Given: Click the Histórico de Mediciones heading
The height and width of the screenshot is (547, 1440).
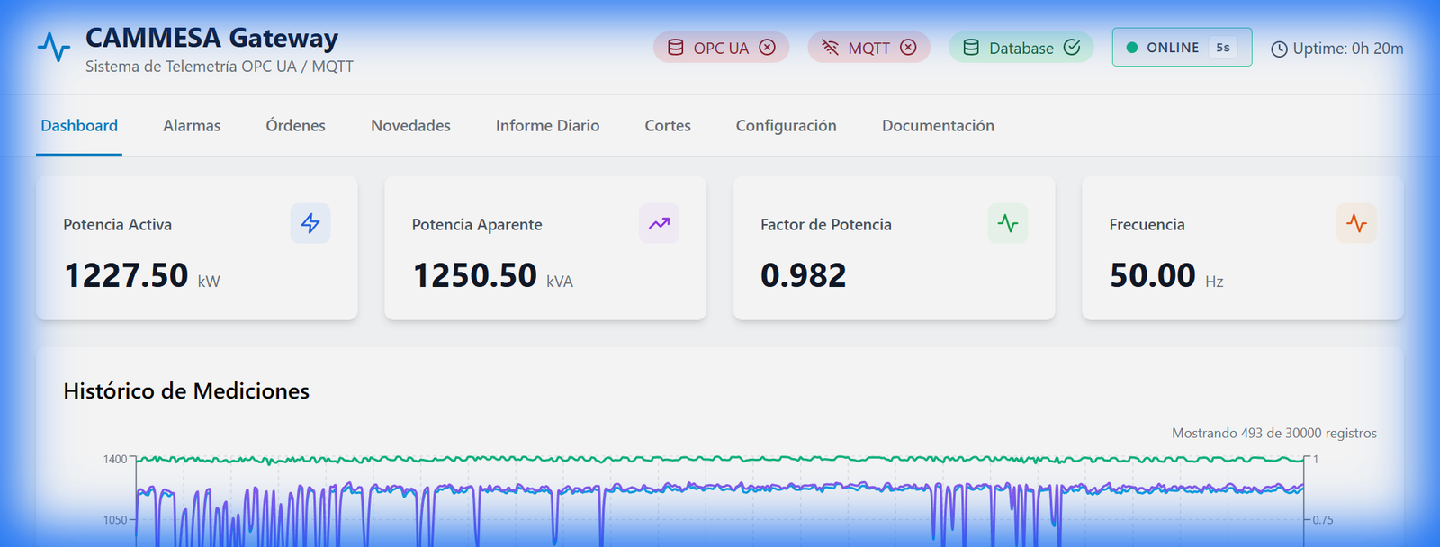Looking at the screenshot, I should point(186,391).
